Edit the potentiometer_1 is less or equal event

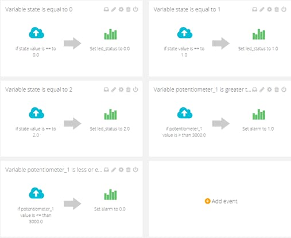pos(114,170)
